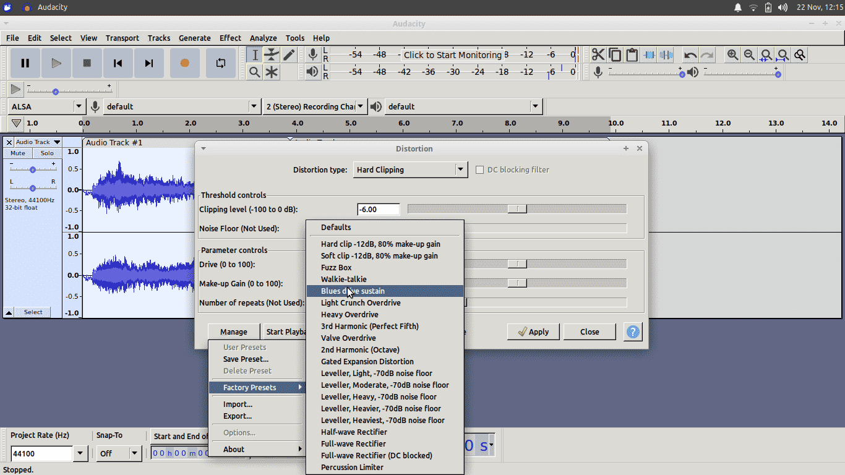The image size is (845, 475).
Task: Toggle Mute on Audio Track
Action: click(x=18, y=153)
